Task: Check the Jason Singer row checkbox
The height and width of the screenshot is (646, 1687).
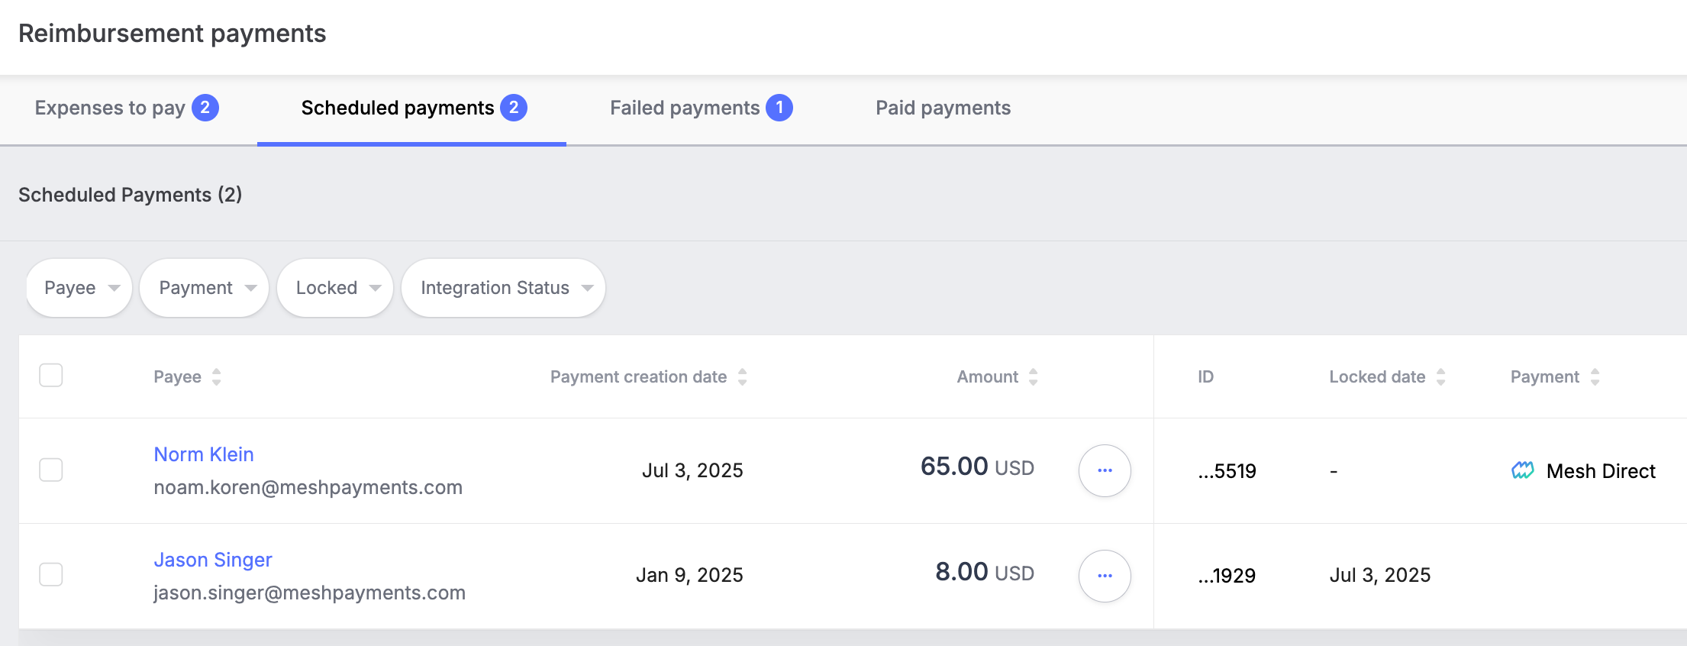Action: tap(51, 574)
